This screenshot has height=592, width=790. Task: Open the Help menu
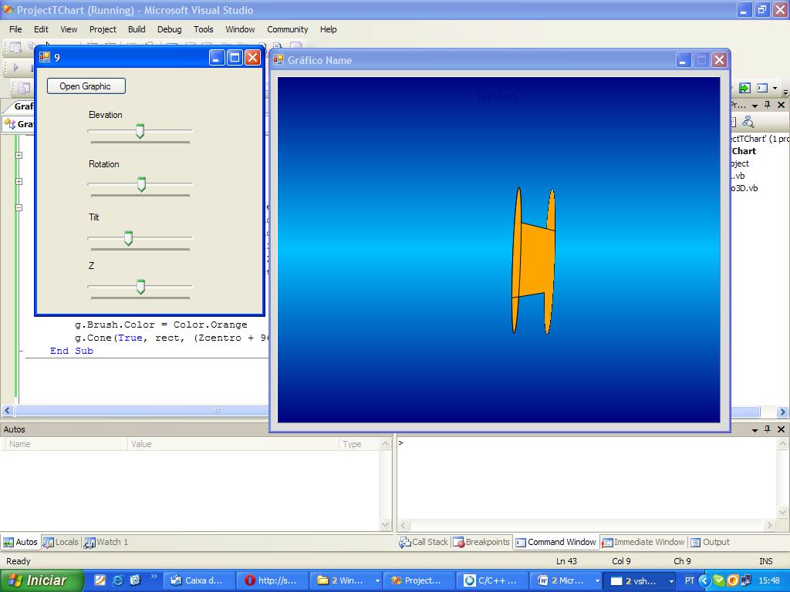[x=328, y=29]
